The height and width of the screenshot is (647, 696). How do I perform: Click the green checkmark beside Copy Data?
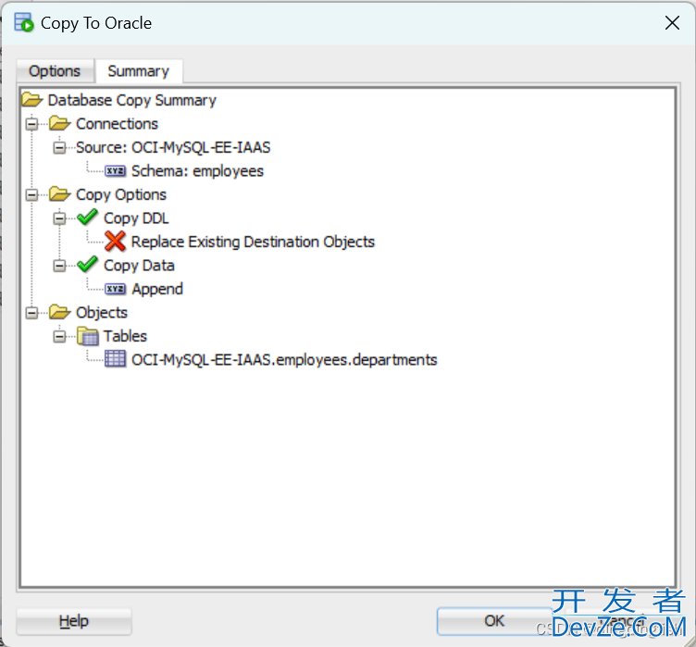(87, 264)
